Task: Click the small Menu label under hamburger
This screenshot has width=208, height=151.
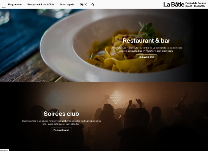Action: [4, 7]
